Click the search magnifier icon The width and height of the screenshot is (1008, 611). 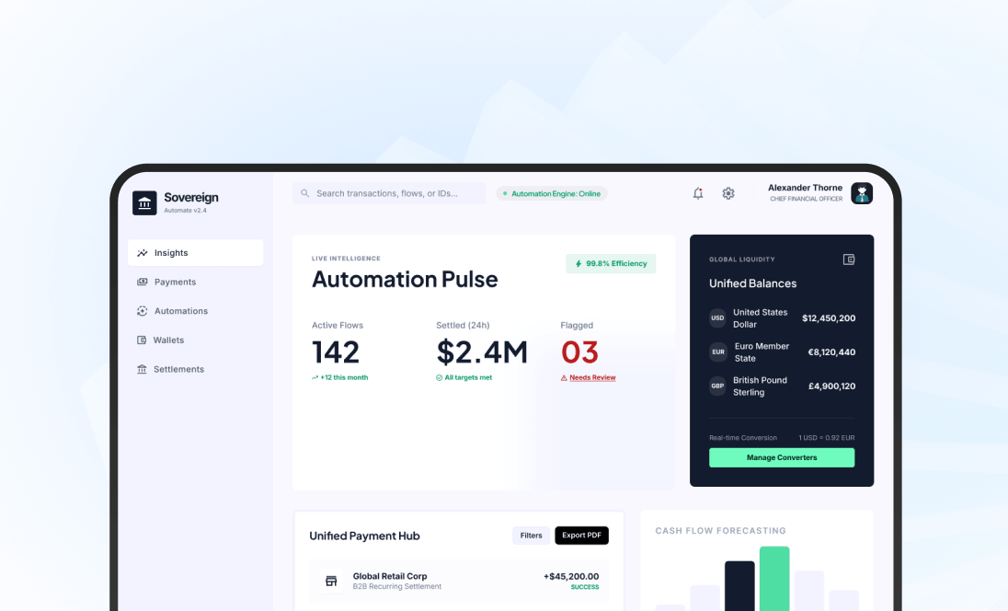coord(304,193)
